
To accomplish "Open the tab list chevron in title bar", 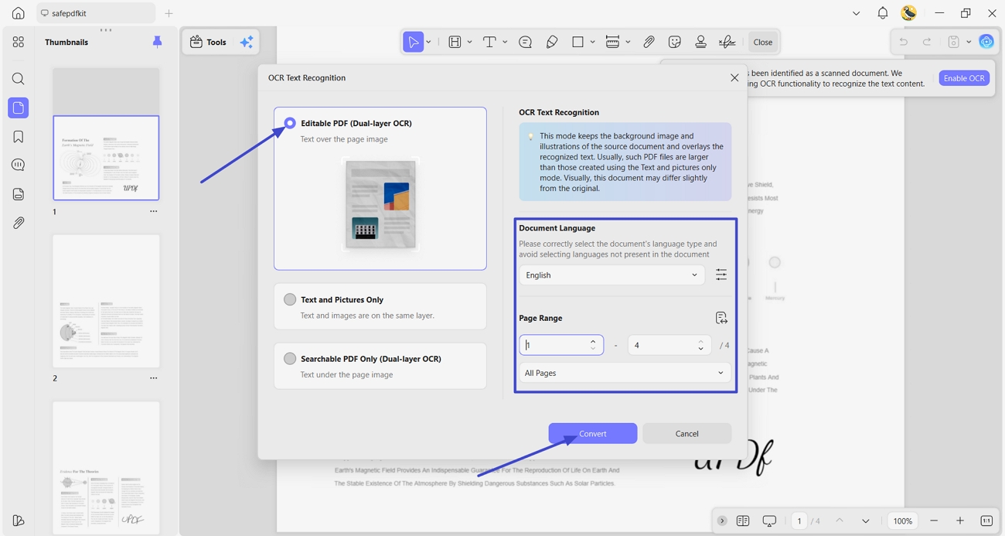I will tap(856, 13).
